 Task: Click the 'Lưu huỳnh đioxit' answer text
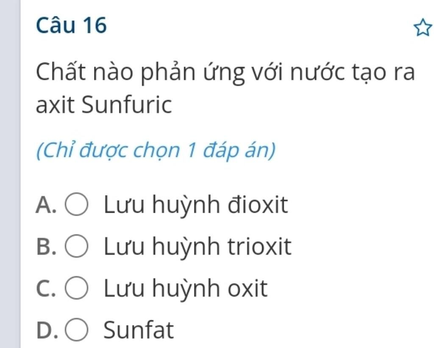pyautogui.click(x=196, y=205)
